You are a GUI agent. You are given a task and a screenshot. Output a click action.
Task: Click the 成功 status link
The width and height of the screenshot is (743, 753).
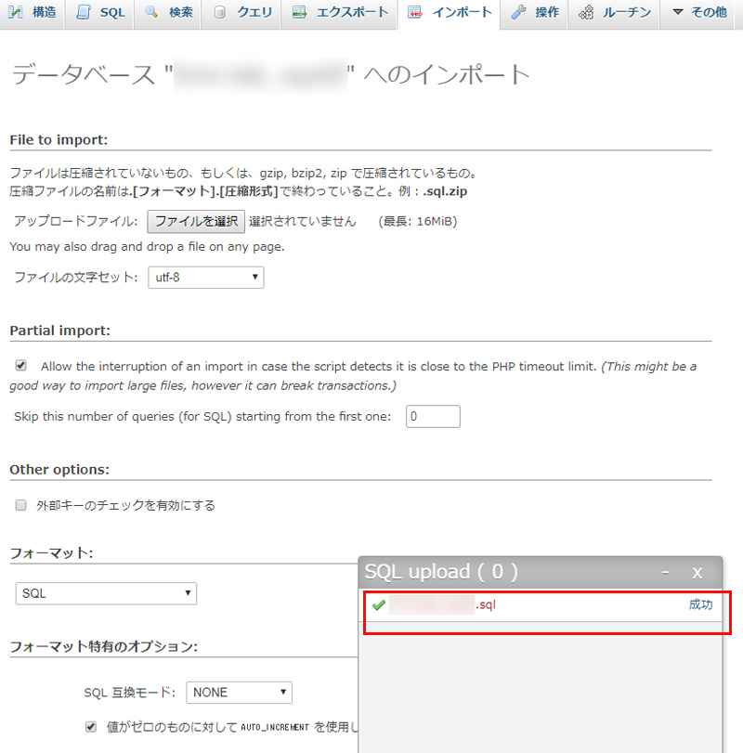tap(700, 604)
